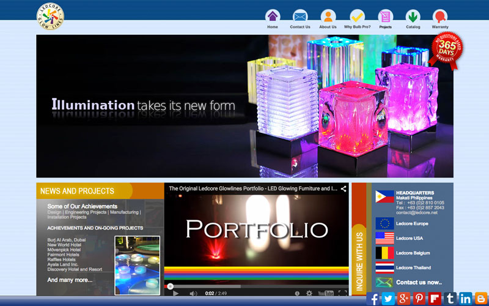Open the Facebook social icon

click(x=373, y=299)
